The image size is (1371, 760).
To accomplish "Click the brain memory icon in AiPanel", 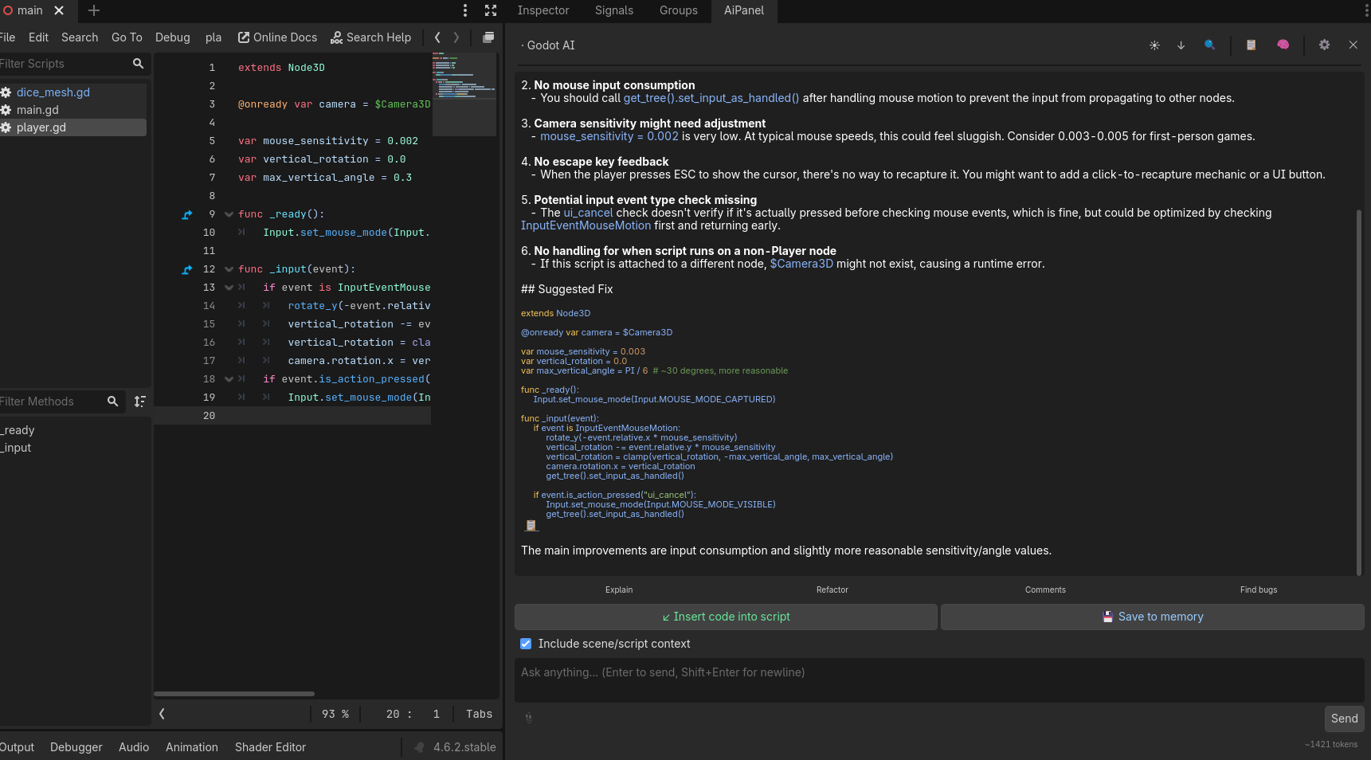I will point(1283,45).
